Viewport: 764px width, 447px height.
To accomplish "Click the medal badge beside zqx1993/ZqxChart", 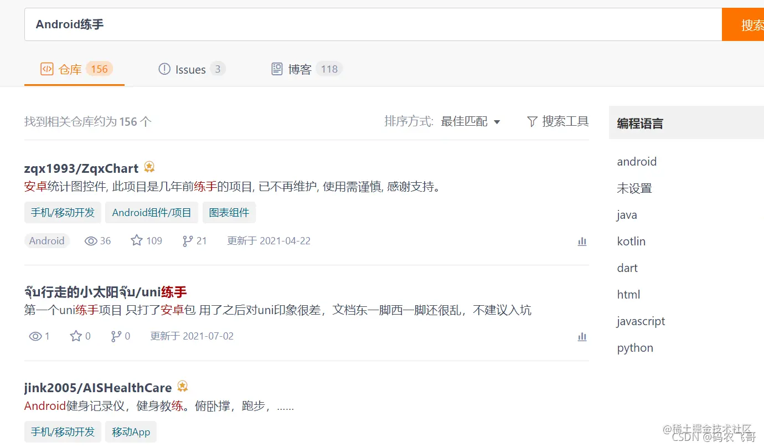I will [x=149, y=167].
